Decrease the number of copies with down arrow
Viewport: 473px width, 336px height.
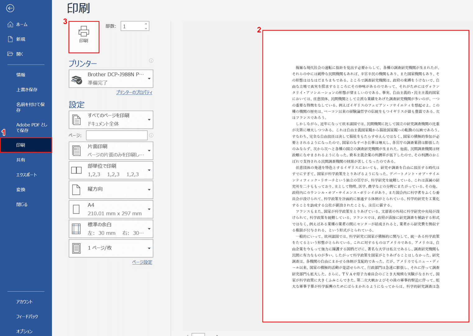point(146,28)
